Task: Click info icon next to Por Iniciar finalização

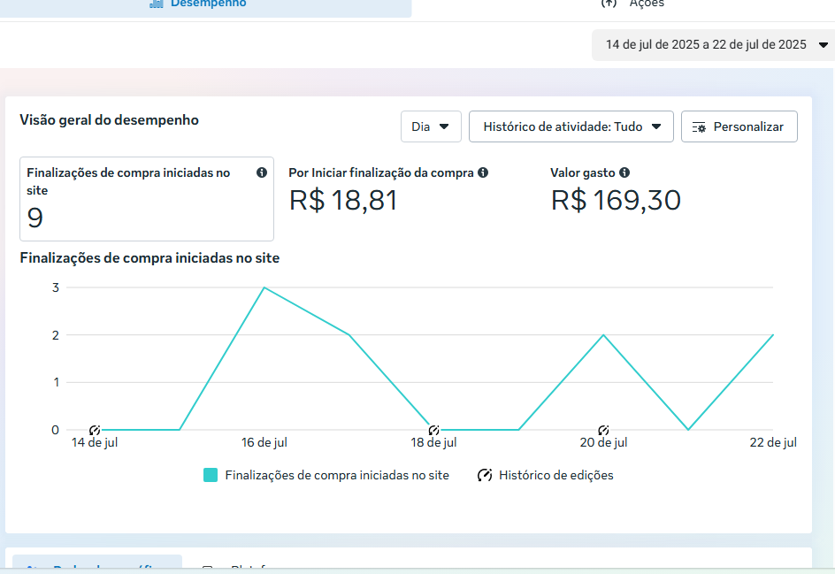Action: [483, 173]
